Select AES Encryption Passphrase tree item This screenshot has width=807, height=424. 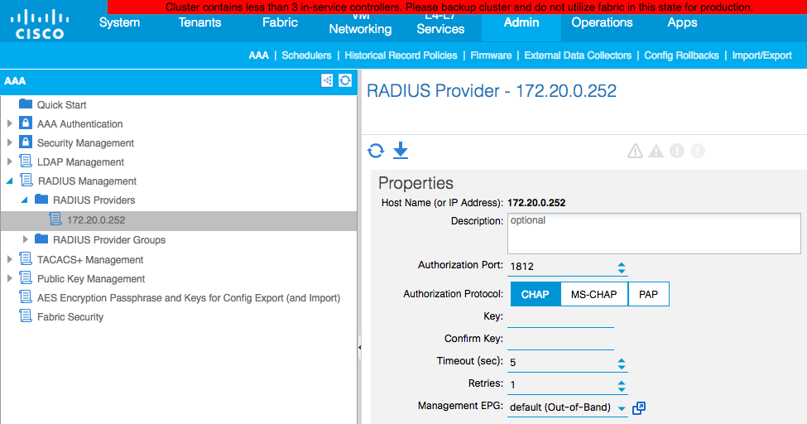click(189, 298)
